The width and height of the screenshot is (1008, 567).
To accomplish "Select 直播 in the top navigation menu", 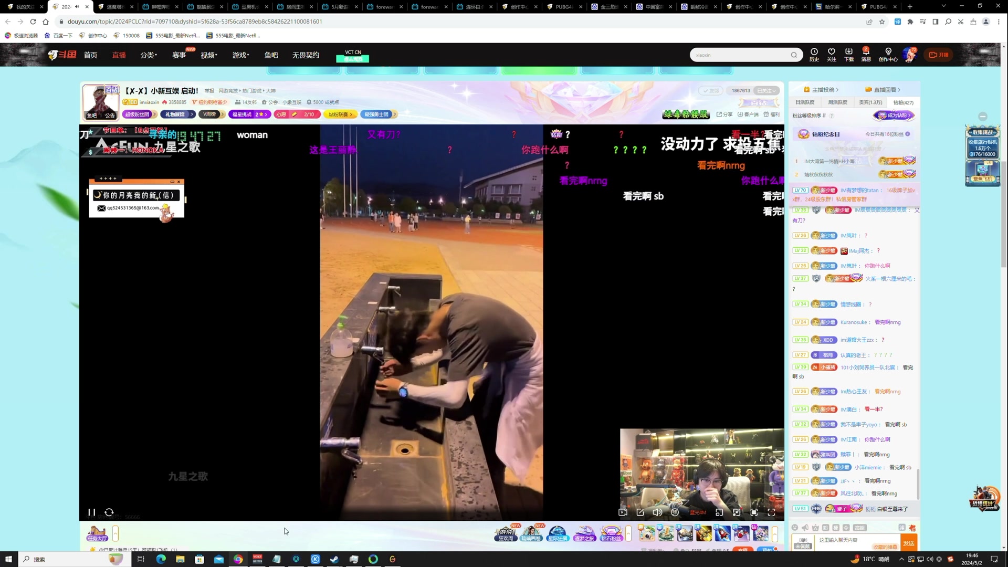I will click(119, 55).
